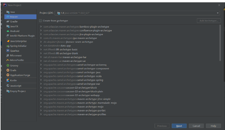Click the IntelliJ logo in title bar
This screenshot has width=225, height=130.
point(5,5)
